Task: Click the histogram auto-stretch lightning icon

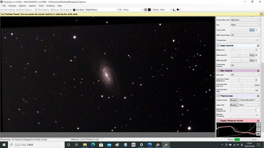Action: click(258, 125)
